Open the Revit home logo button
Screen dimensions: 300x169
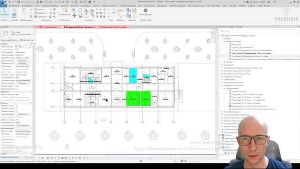tap(2, 2)
